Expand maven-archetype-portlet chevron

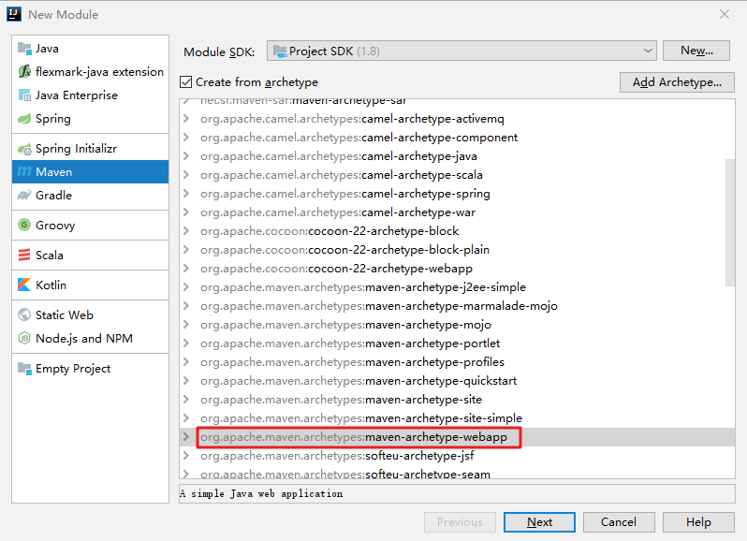[186, 344]
